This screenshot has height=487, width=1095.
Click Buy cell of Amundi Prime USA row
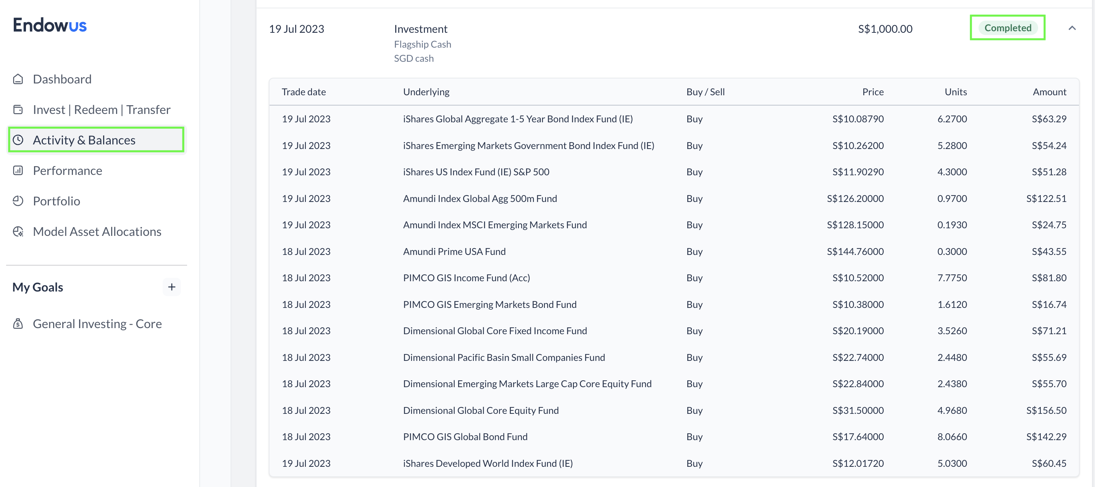[694, 252]
